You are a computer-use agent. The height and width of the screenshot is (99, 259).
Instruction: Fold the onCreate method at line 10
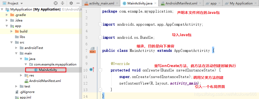100,70
